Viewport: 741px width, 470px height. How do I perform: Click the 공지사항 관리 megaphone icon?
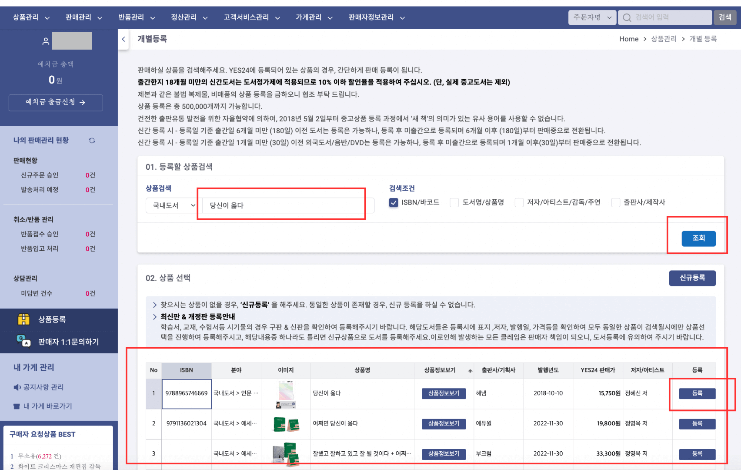pos(17,387)
